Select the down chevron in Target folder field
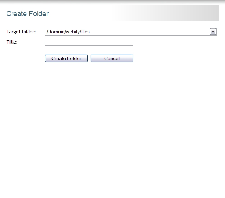The height and width of the screenshot is (198, 225). click(213, 32)
